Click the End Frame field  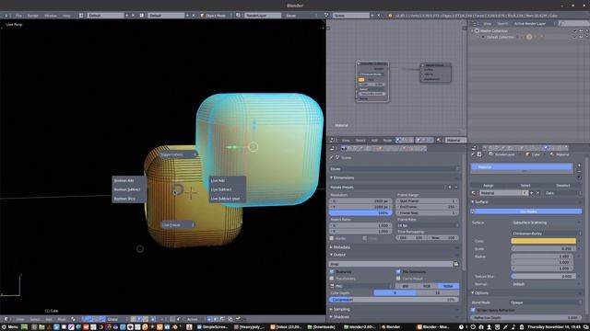[428, 207]
